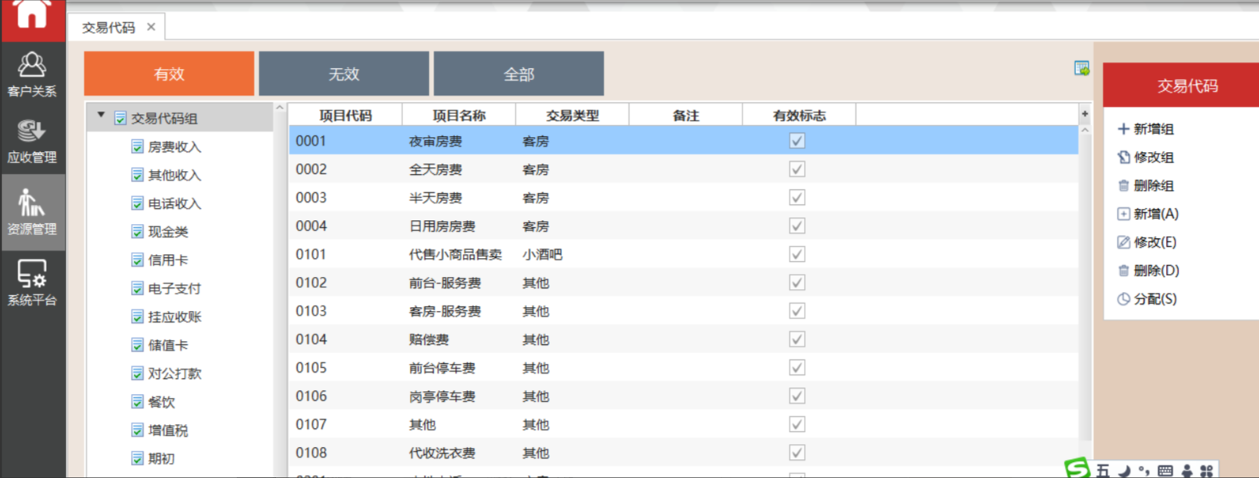Toggle the 房费收入 tree checkbox

[137, 147]
